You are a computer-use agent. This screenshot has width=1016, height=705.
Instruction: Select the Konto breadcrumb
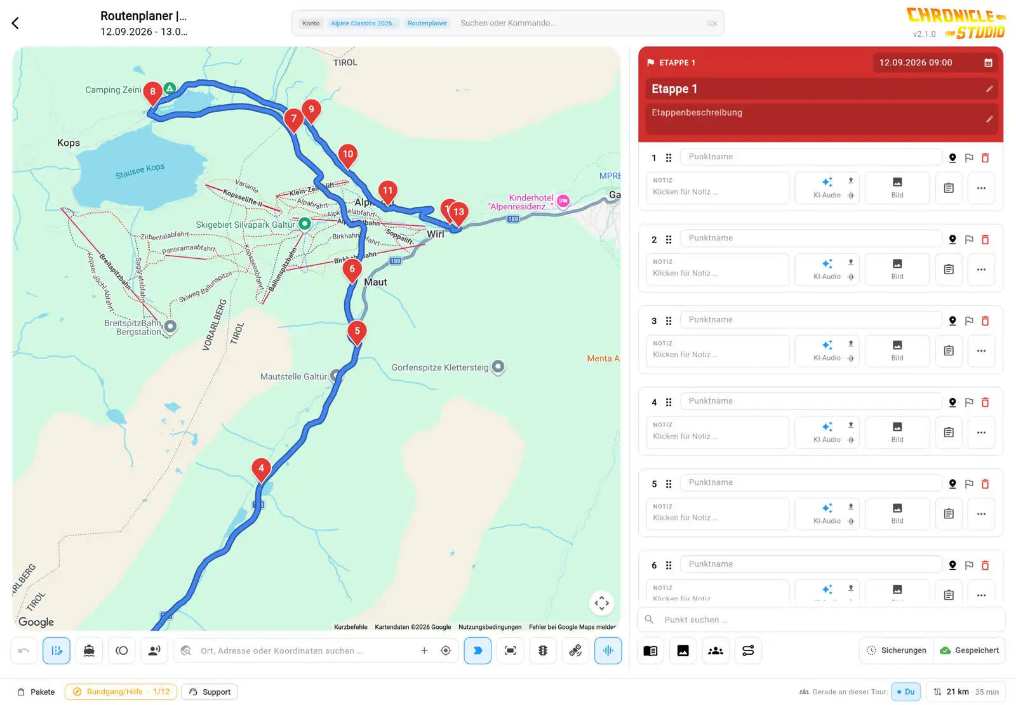(x=311, y=23)
